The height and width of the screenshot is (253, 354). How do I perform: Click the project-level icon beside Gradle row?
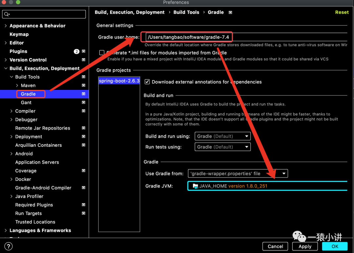click(84, 94)
